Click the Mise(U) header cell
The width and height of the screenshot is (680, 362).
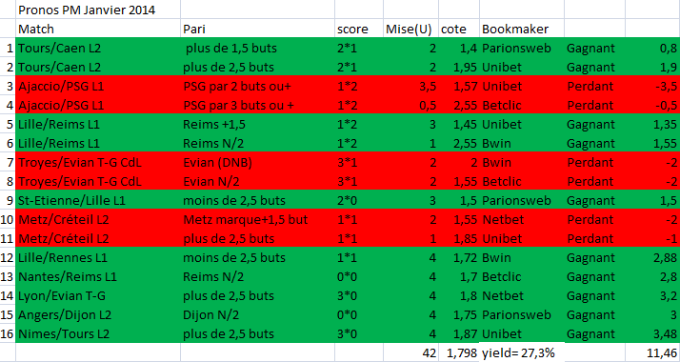410,29
